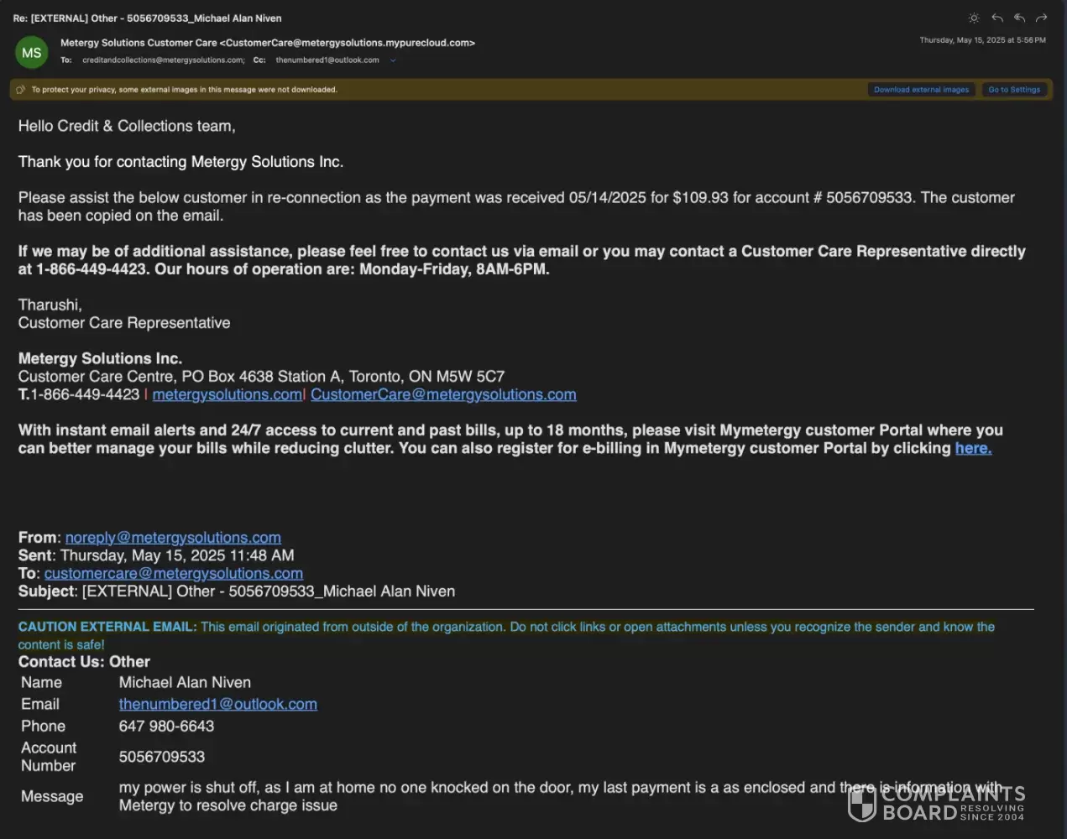1067x839 pixels.
Task: Click 'Contact Us: Other' heading
Action: 84,662
